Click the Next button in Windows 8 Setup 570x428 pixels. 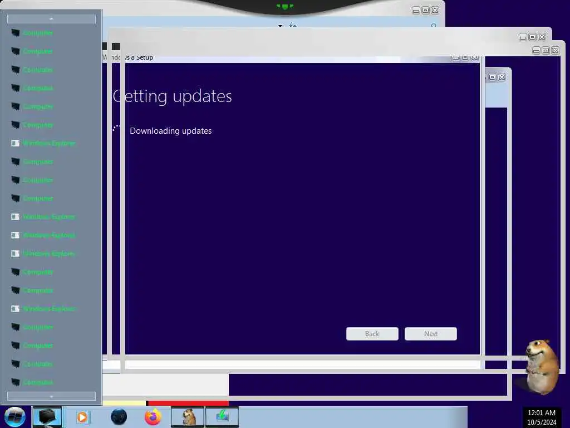click(430, 334)
